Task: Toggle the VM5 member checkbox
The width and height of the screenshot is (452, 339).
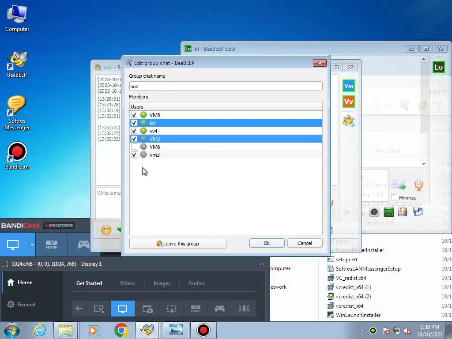Action: (134, 115)
